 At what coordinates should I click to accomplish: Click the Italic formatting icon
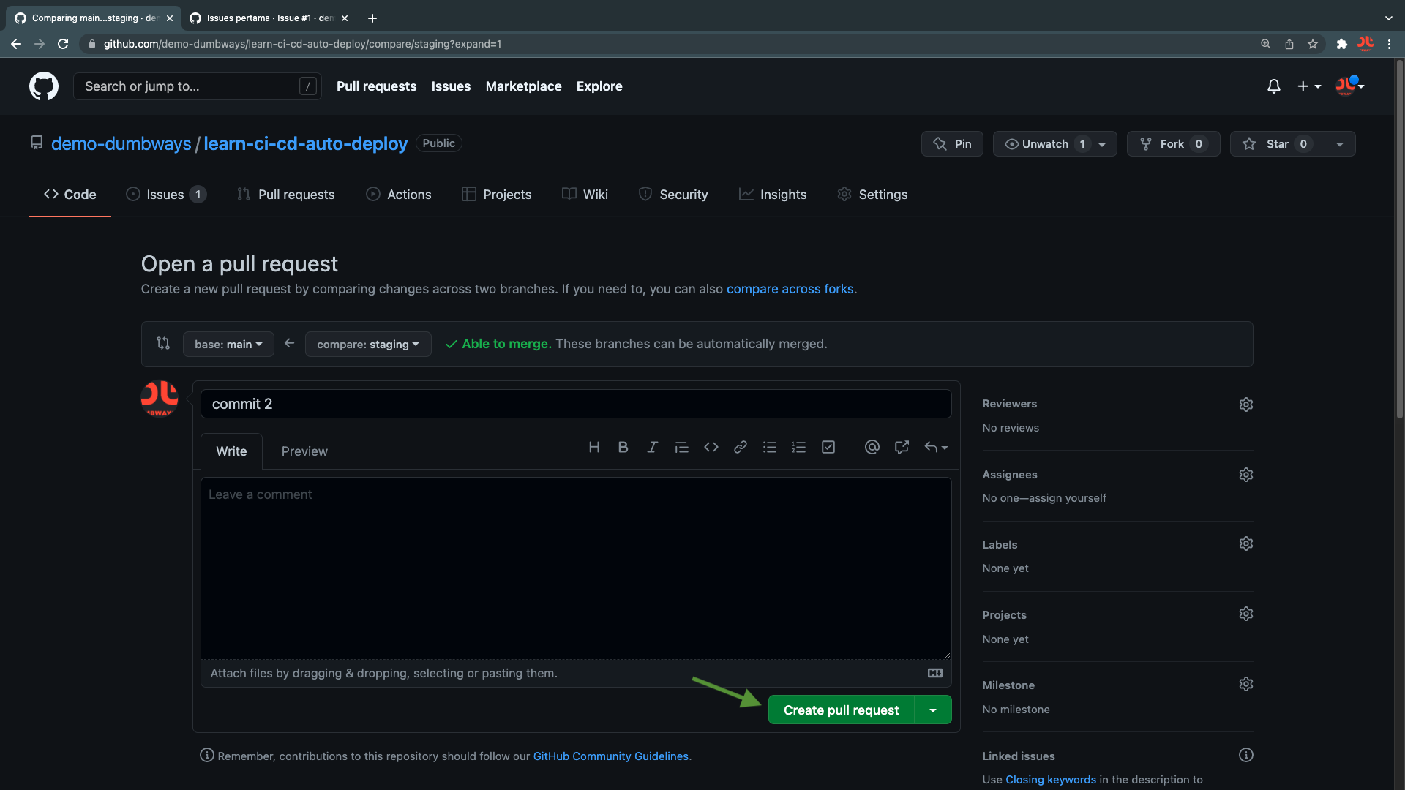pos(652,447)
